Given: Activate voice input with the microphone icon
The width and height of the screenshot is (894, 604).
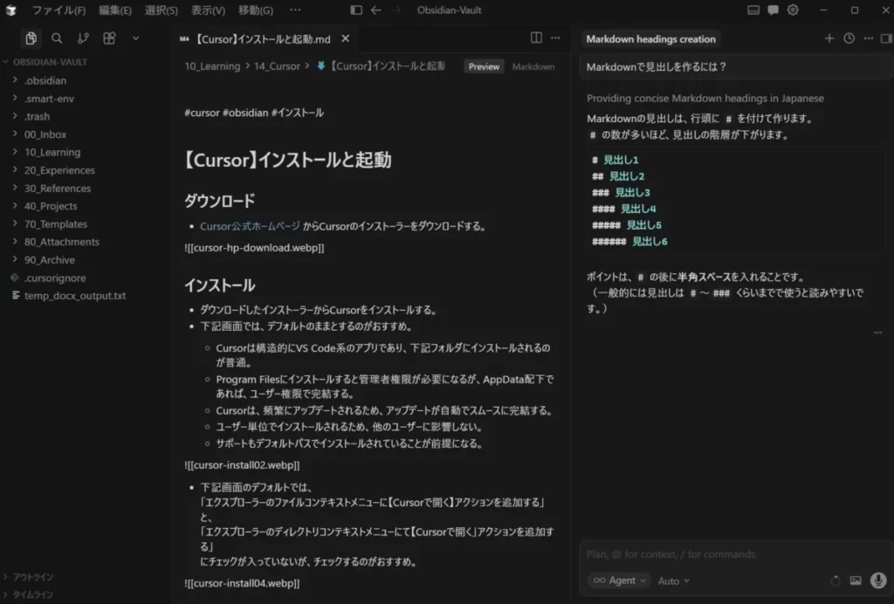Looking at the screenshot, I should (878, 580).
